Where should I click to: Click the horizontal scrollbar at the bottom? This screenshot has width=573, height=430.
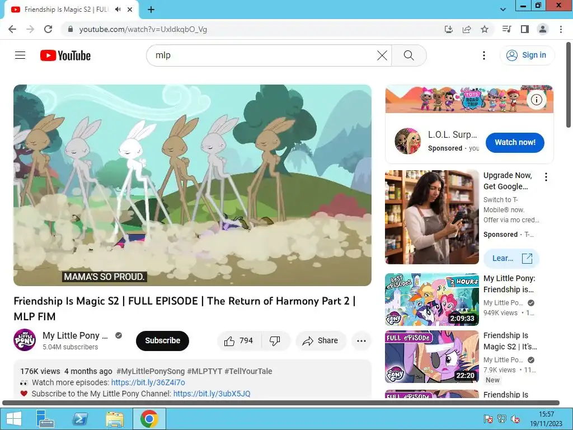tap(281, 403)
